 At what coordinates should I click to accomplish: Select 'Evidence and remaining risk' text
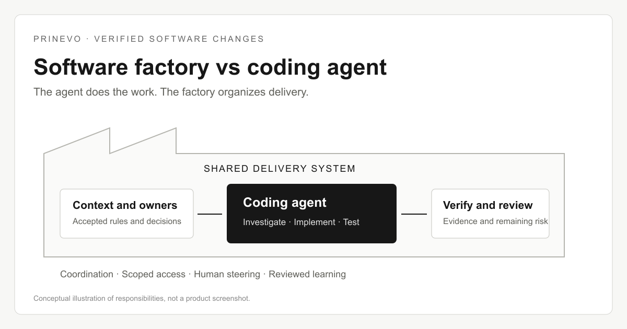495,221
